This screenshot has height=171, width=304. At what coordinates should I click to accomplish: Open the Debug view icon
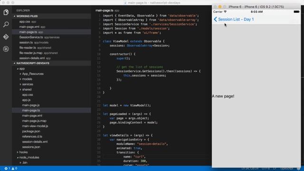click(6, 49)
